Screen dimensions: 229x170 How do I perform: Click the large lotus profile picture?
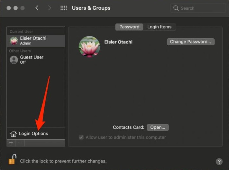tap(89, 47)
